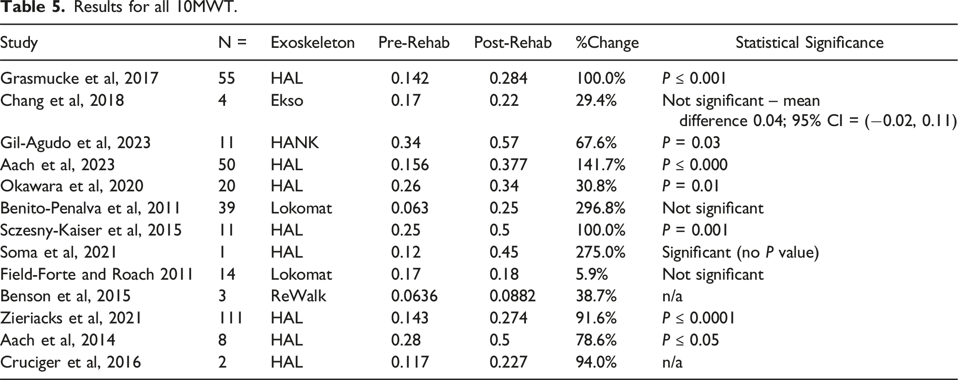
Task: Click the 296.8% change value
Action: [600, 208]
